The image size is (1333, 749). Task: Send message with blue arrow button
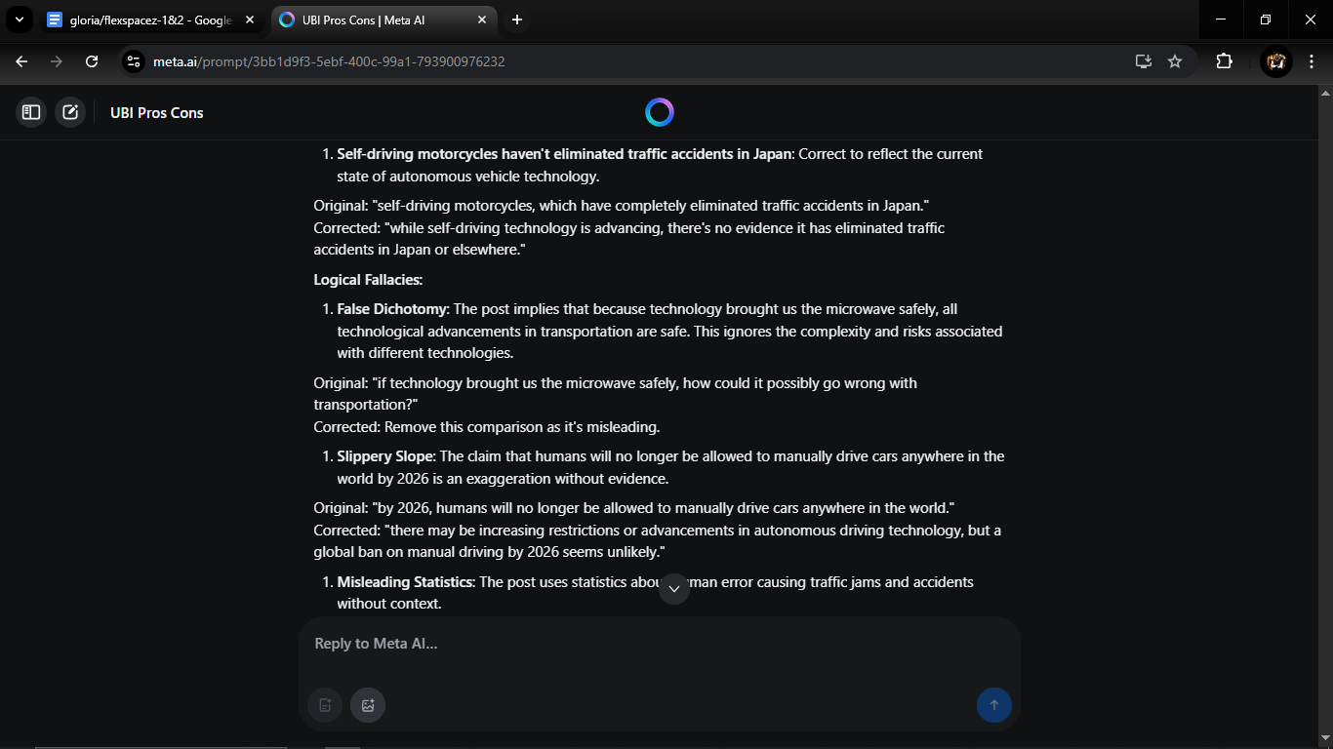994,705
